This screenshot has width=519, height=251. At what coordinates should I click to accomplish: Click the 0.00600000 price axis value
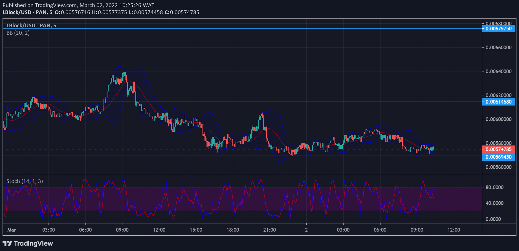point(498,119)
